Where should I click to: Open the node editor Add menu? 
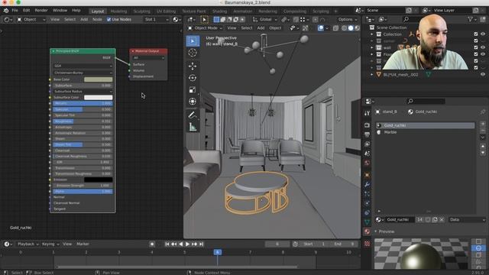click(84, 19)
